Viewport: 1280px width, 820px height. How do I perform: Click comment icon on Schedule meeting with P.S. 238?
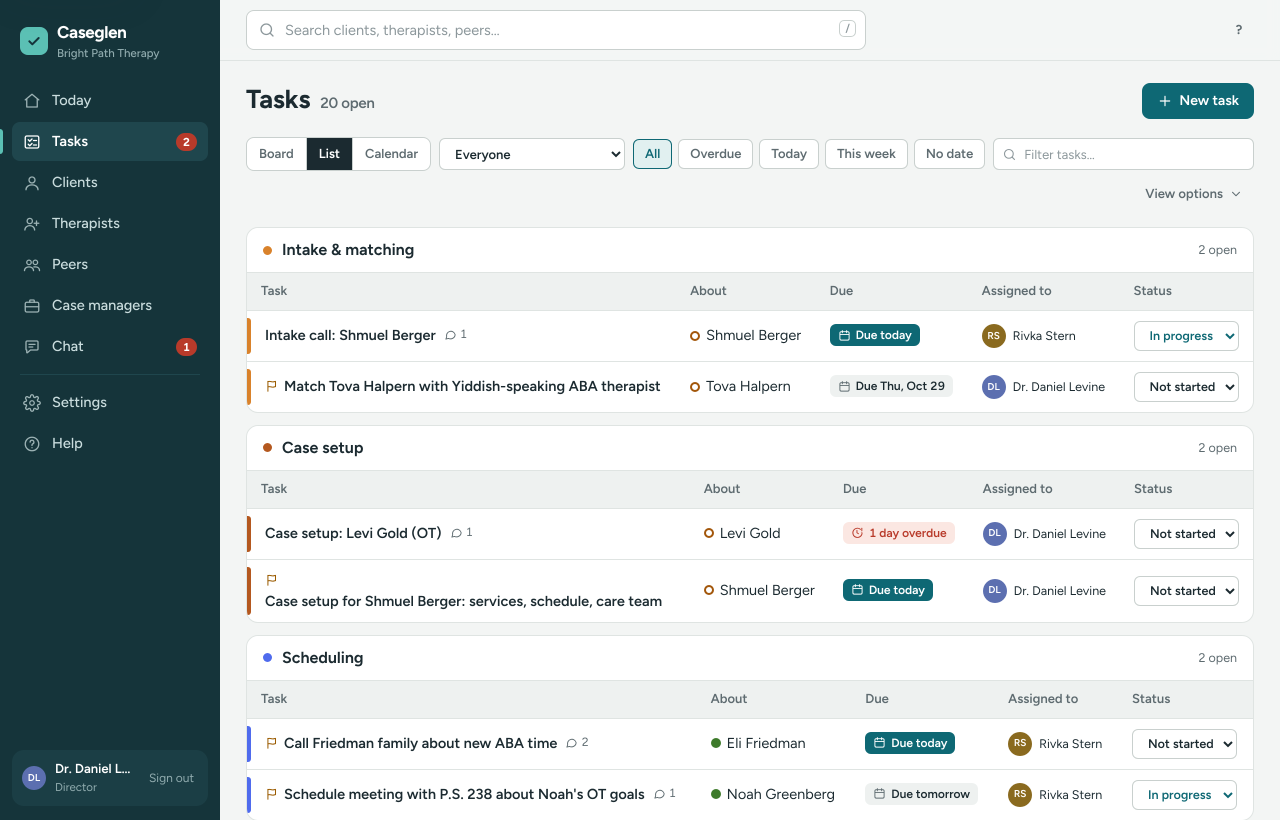click(x=659, y=794)
